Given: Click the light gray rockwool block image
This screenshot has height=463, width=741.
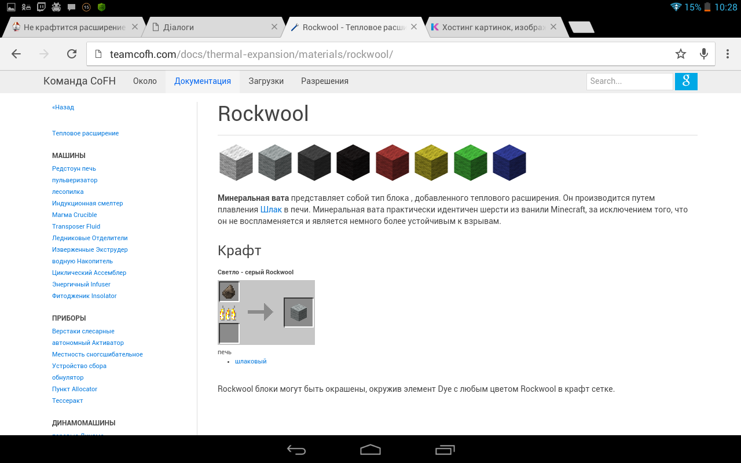Looking at the screenshot, I should point(275,163).
